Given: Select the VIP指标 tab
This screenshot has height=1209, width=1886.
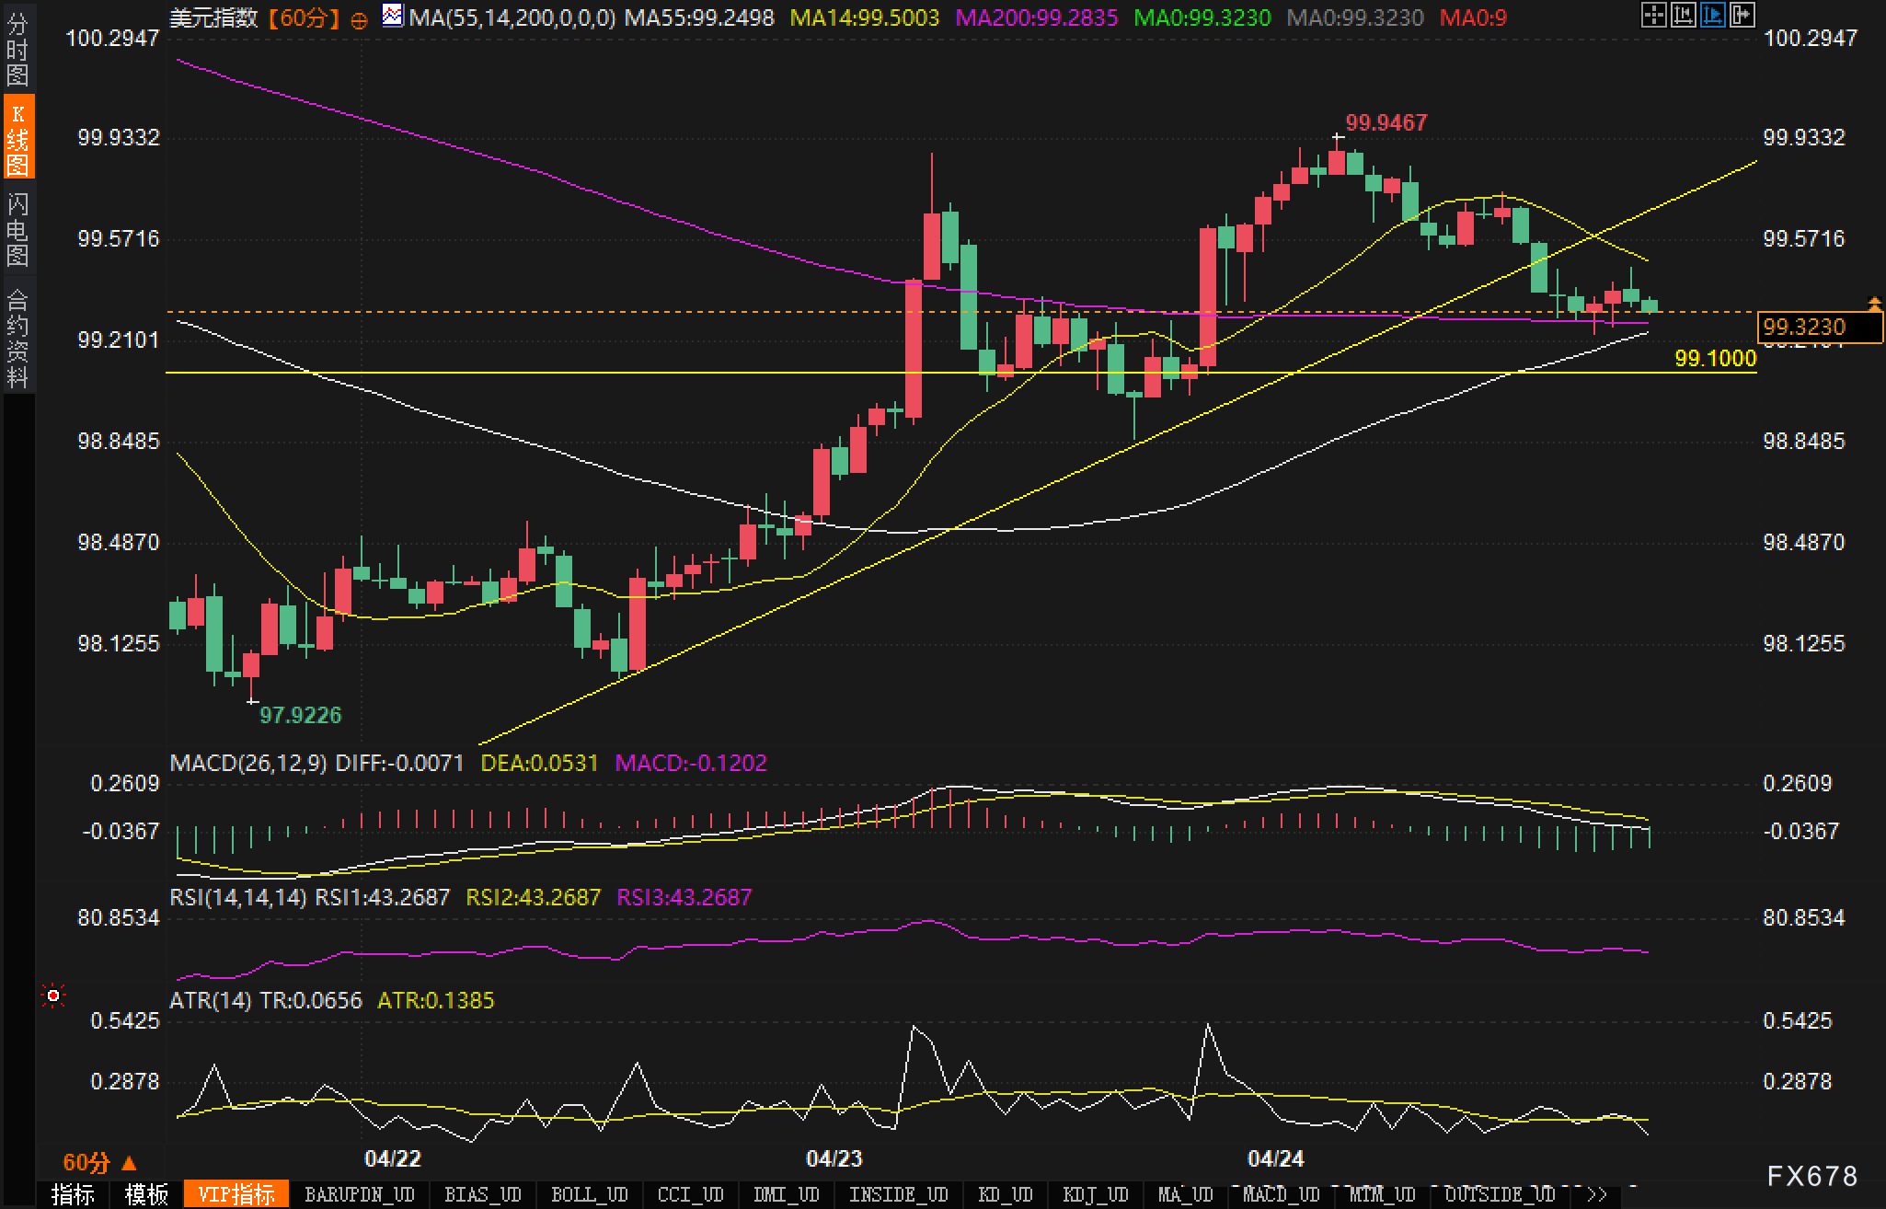Looking at the screenshot, I should coord(236,1194).
